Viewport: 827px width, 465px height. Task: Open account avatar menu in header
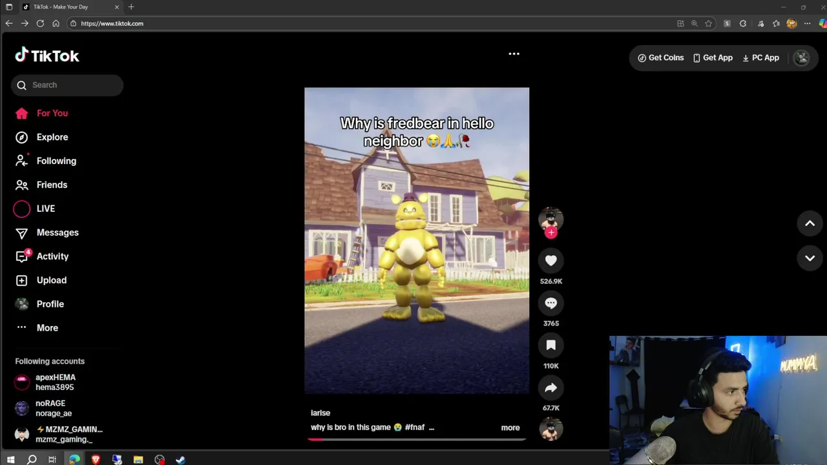tap(802, 58)
